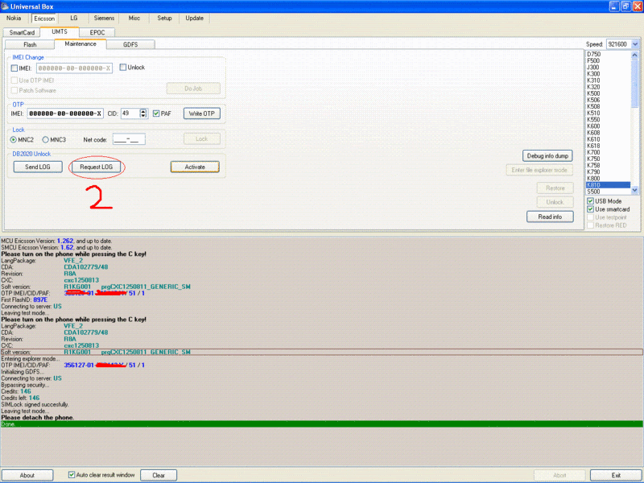Select D750 in the model list
The height and width of the screenshot is (483, 644).
point(608,54)
